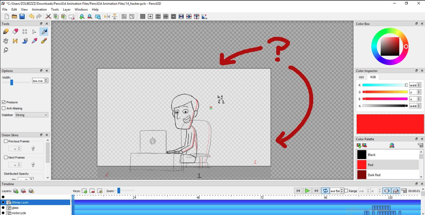Open the Timeline options menu icon
425x215 pixels.
tap(404, 191)
